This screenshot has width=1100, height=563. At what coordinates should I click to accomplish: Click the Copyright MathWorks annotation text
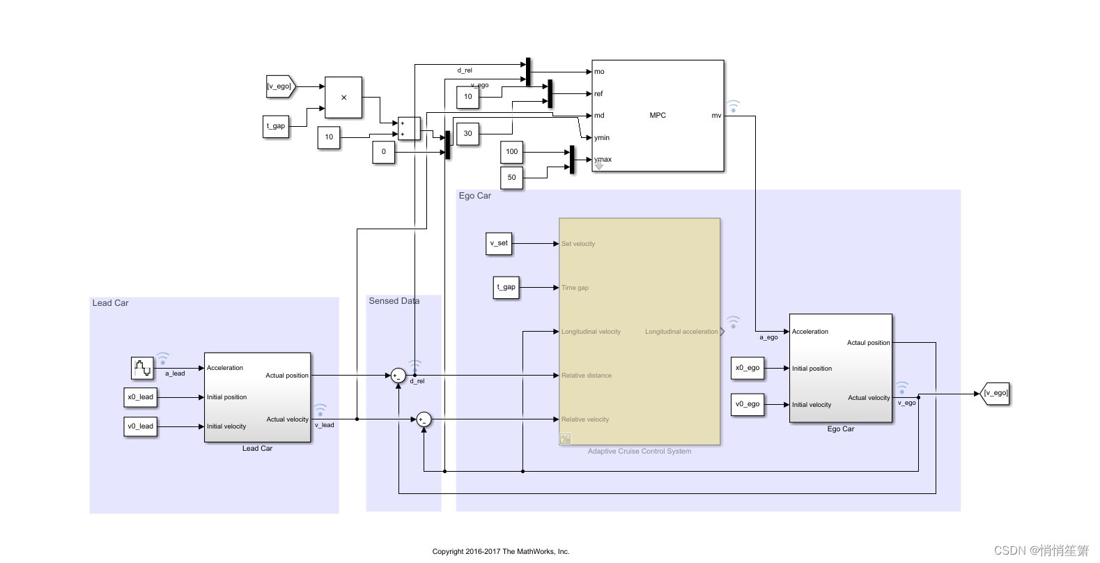tap(501, 551)
